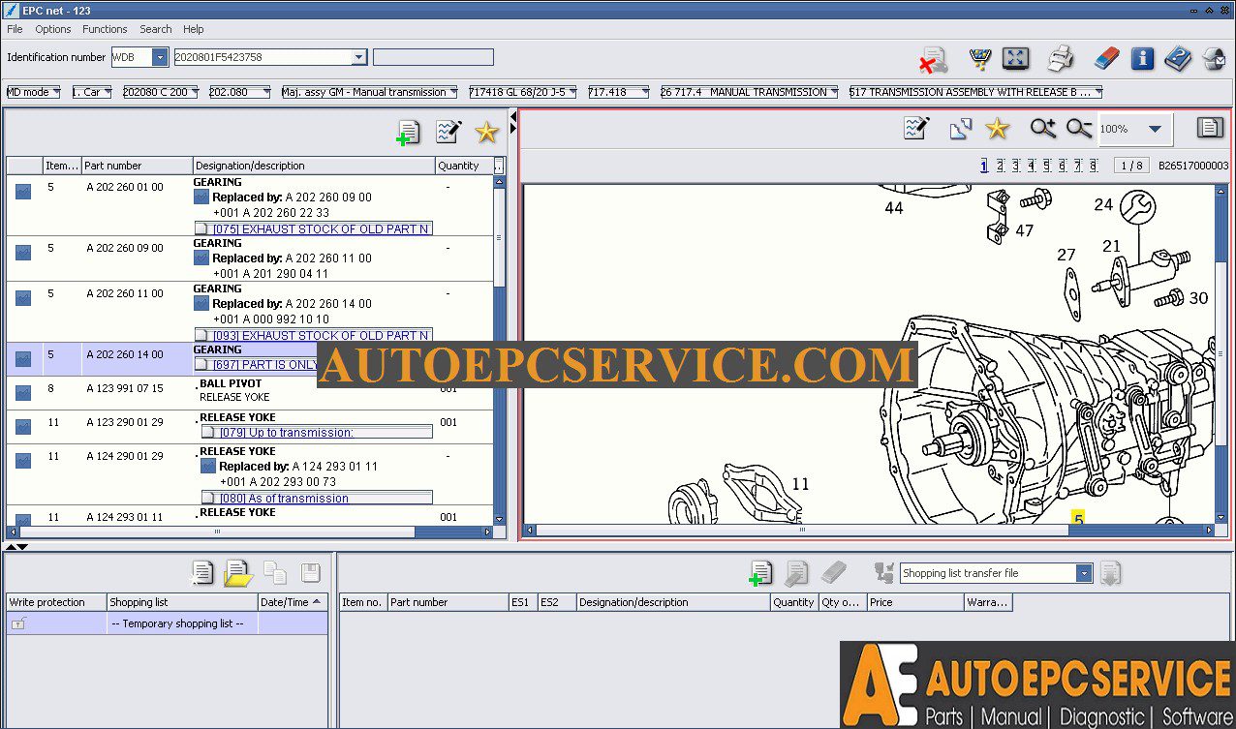This screenshot has width=1236, height=729.
Task: Select highlighted callout 5 in the diagram
Action: (x=1078, y=518)
